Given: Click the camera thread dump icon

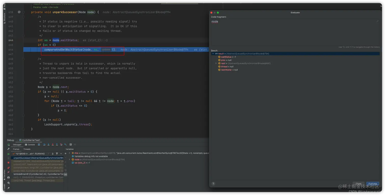Looking at the screenshot, I should pyautogui.click(x=8, y=177).
